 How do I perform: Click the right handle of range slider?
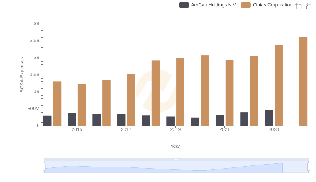click(x=309, y=167)
